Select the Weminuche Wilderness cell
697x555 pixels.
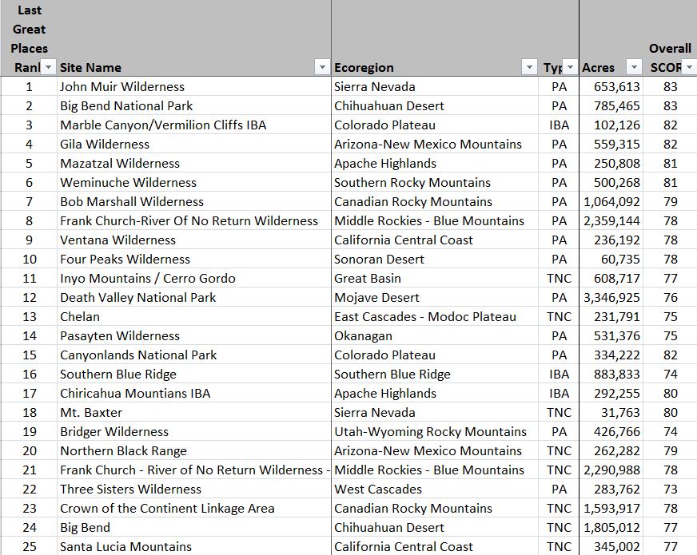click(193, 183)
